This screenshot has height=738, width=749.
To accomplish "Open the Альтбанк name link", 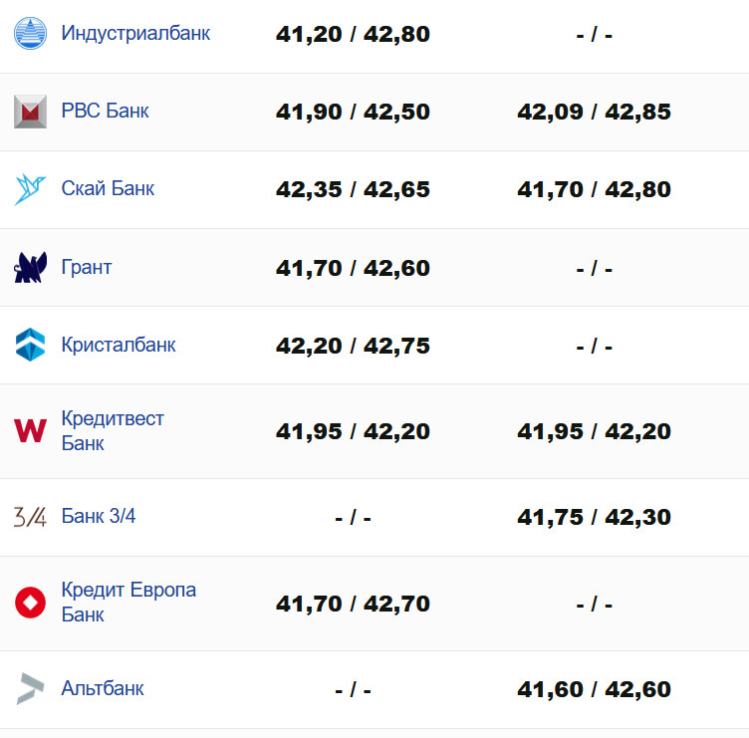I will (x=103, y=688).
